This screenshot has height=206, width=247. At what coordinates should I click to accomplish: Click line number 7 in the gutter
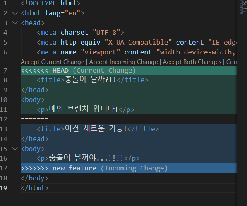tap(5, 71)
